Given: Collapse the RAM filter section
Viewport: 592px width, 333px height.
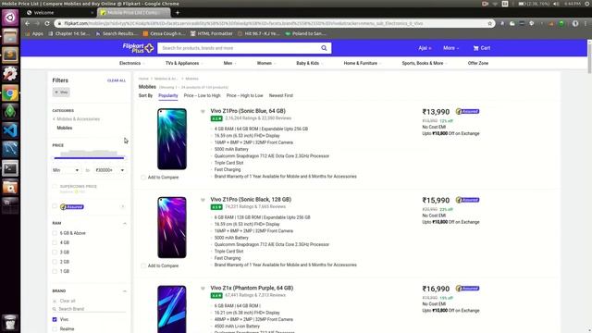Looking at the screenshot, I should 125,223.
